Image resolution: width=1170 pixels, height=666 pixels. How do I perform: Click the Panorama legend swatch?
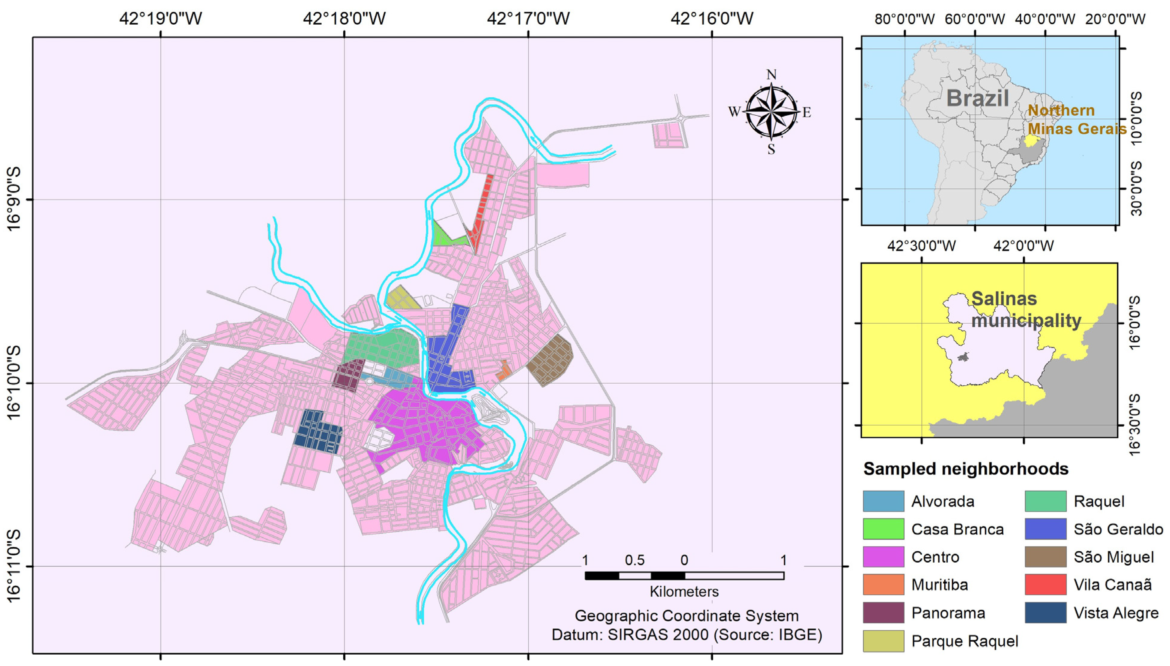click(883, 613)
